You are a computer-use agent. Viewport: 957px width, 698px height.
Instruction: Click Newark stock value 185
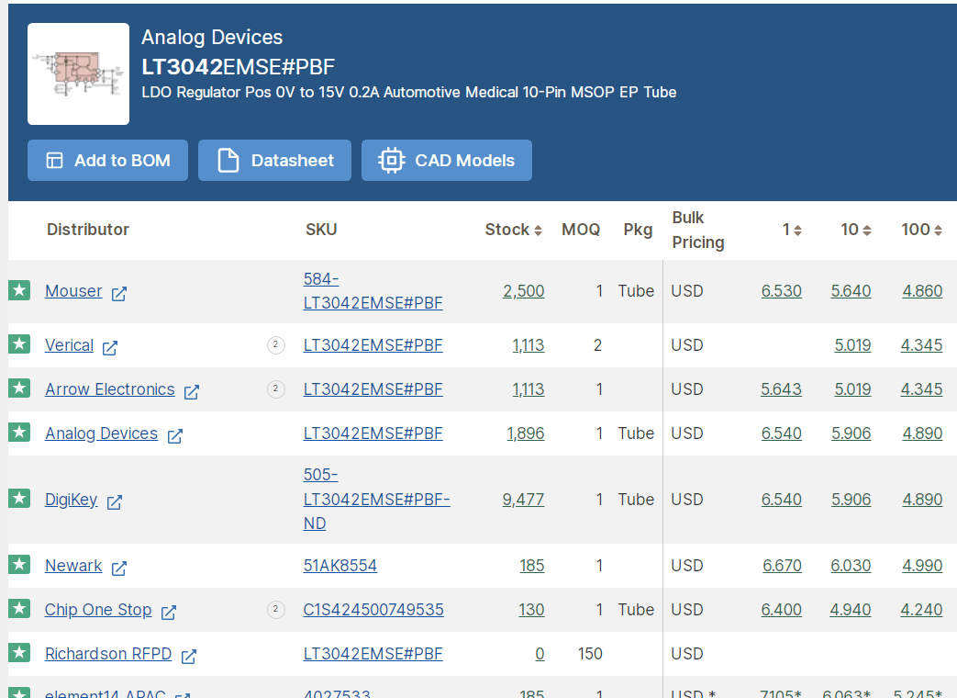click(531, 566)
